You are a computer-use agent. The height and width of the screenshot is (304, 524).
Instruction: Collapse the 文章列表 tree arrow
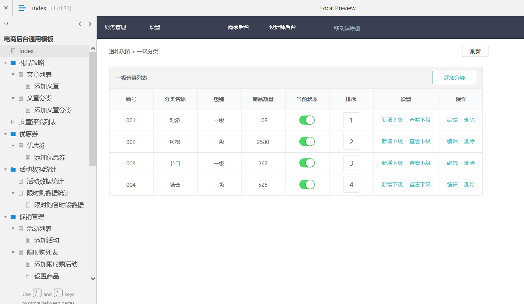[13, 75]
